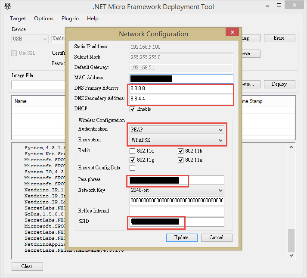Screen dimensions: 307x278
Task: Enable the 802.11a radio checkbox
Action: [x=132, y=151]
